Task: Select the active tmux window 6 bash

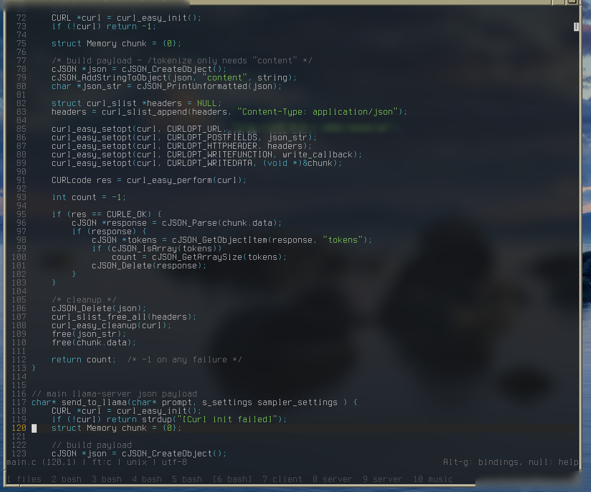Action: [x=232, y=479]
